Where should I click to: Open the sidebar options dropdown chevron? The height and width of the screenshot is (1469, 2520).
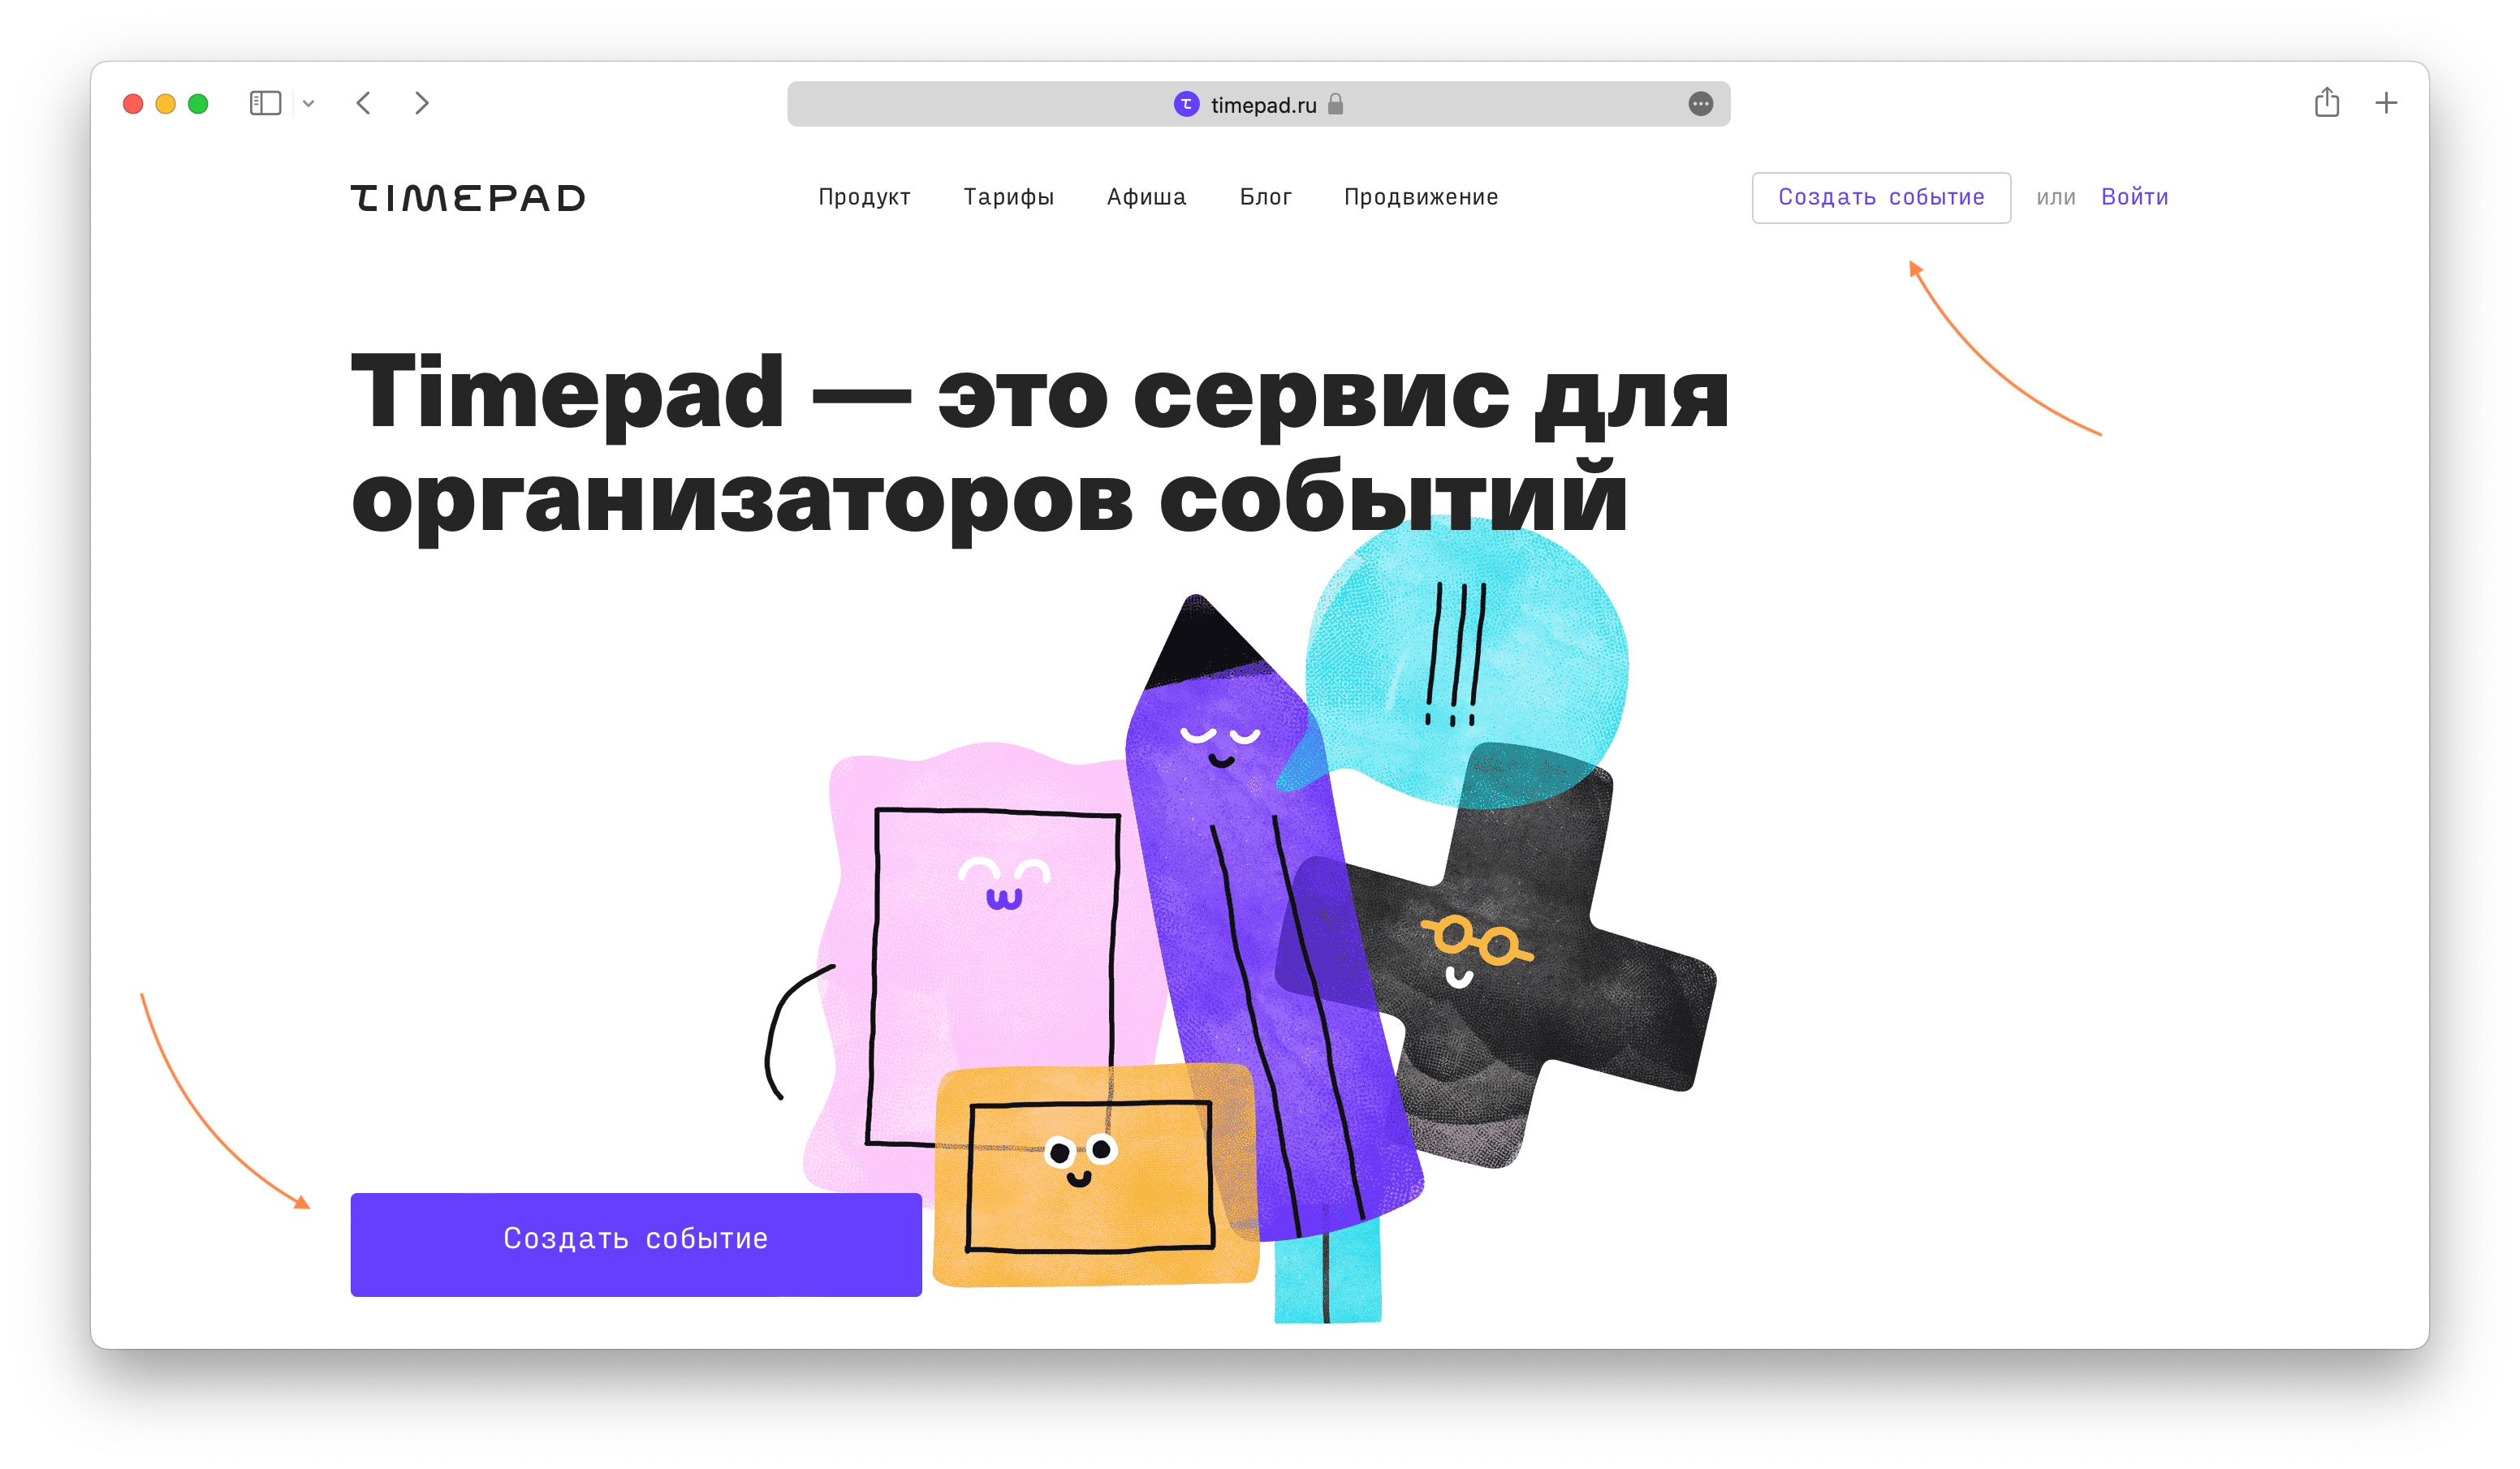click(x=309, y=104)
